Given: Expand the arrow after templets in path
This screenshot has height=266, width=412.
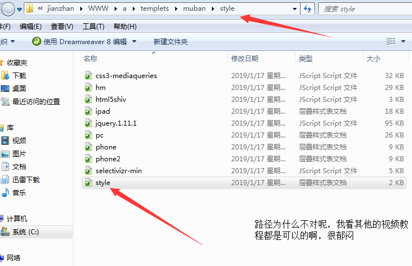Looking at the screenshot, I should pos(176,8).
